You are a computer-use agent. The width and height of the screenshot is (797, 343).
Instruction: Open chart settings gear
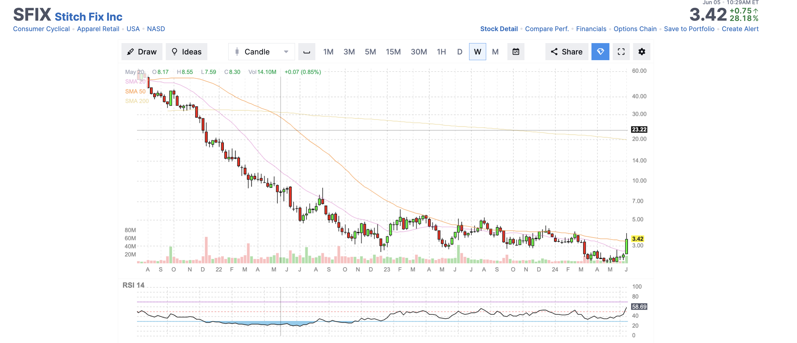coord(642,52)
